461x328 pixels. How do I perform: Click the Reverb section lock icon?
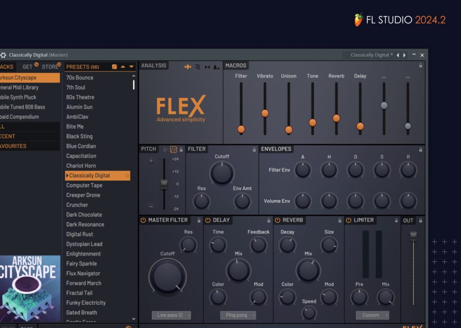coord(340,220)
